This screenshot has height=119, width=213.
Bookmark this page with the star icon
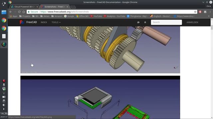point(195,12)
